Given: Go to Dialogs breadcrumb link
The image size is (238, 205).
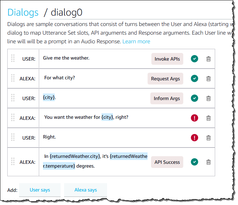Looking at the screenshot, I should point(23,12).
